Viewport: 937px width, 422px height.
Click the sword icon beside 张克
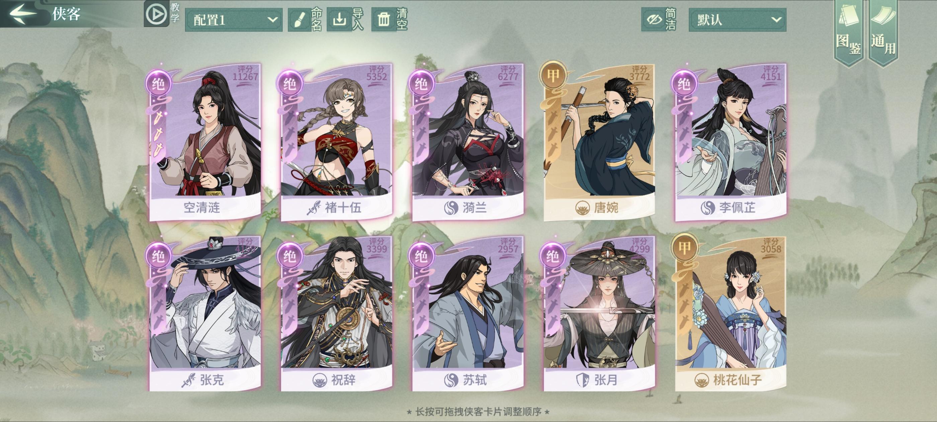click(x=189, y=380)
